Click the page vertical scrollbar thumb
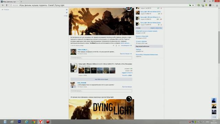The height and width of the screenshot is (124, 220). tap(219, 47)
